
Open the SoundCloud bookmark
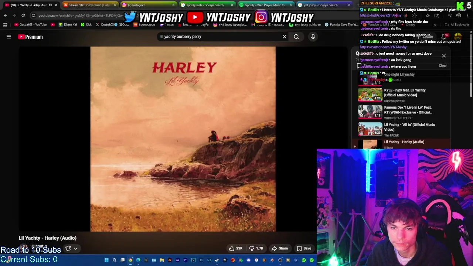[x=144, y=25]
